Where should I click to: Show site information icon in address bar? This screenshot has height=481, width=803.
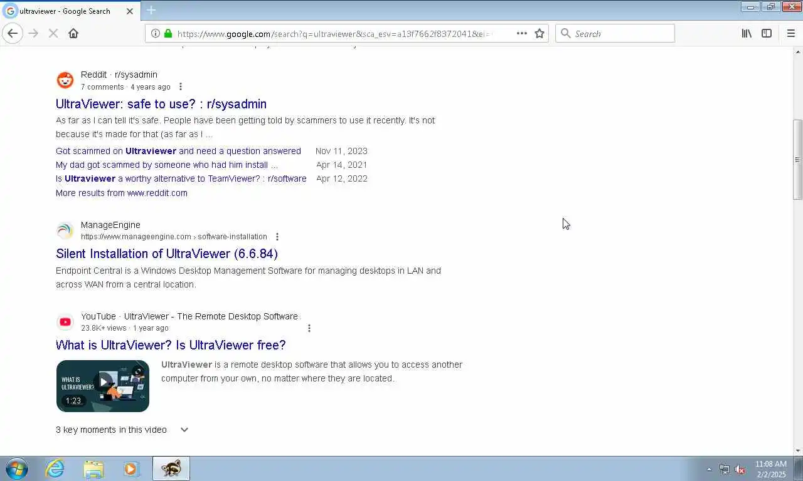(155, 33)
